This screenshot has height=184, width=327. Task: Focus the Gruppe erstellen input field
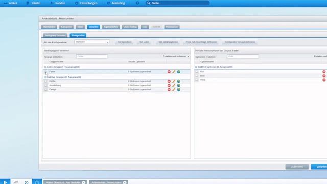pos(92,56)
